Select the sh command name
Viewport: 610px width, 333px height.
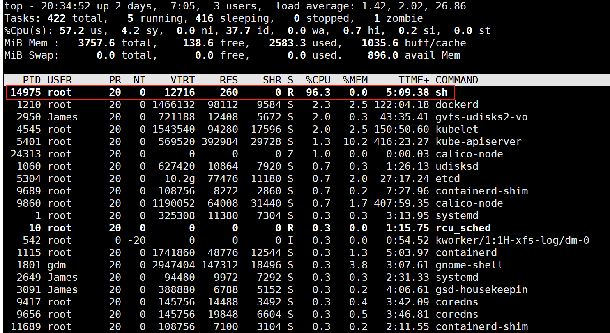(442, 92)
